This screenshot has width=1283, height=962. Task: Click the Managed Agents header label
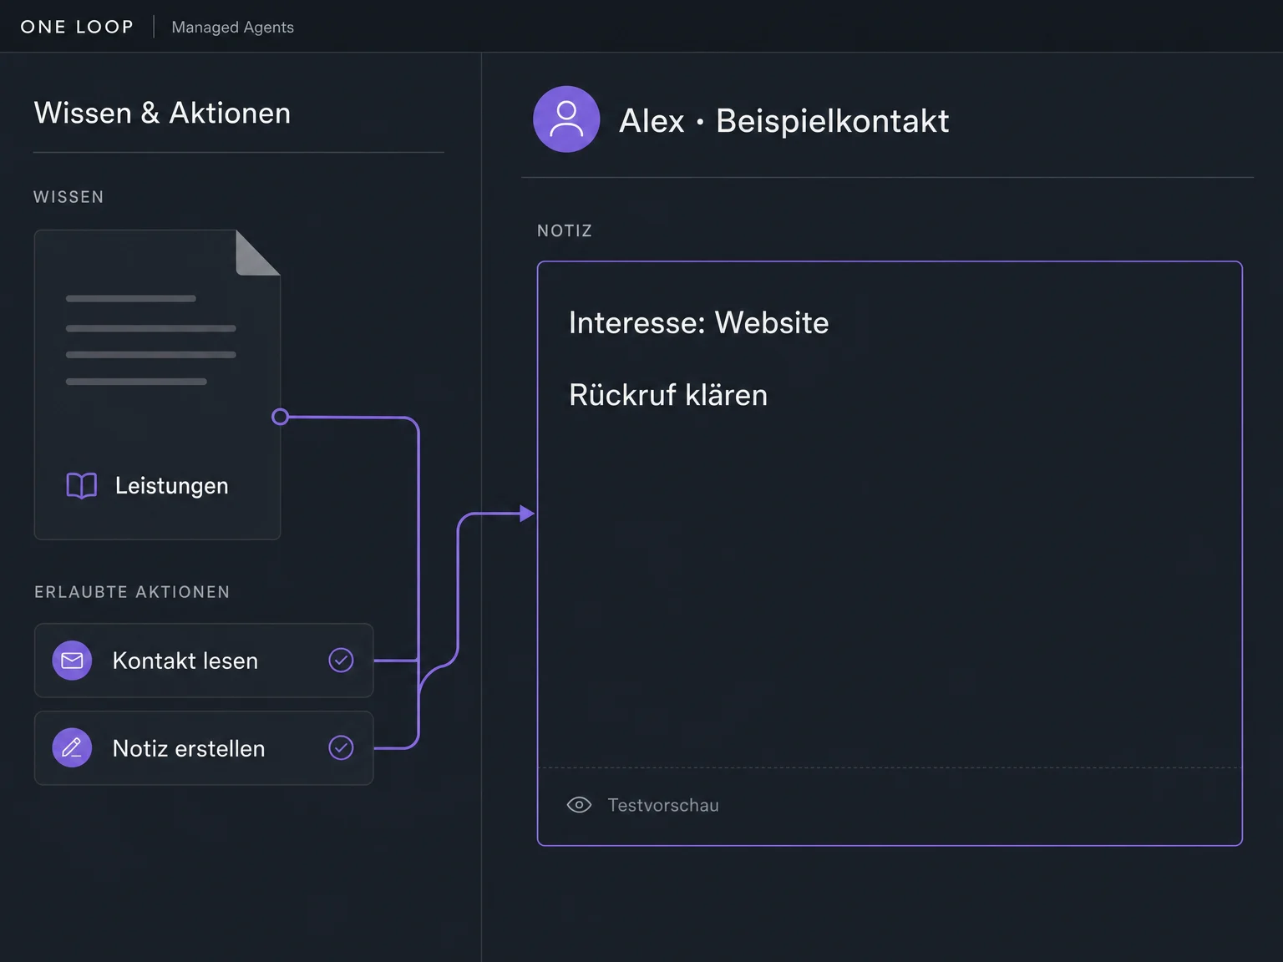point(233,28)
